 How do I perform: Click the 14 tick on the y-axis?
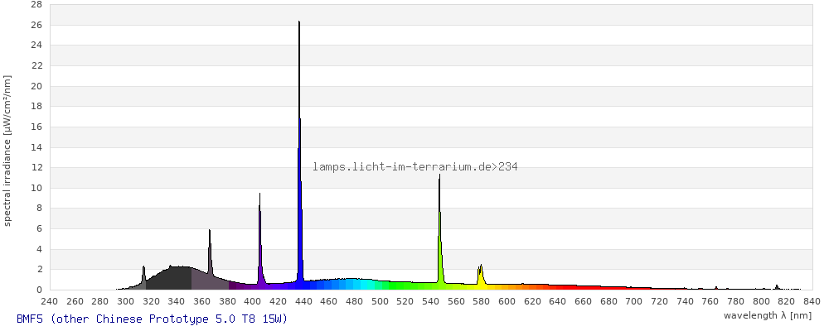[x=36, y=147]
